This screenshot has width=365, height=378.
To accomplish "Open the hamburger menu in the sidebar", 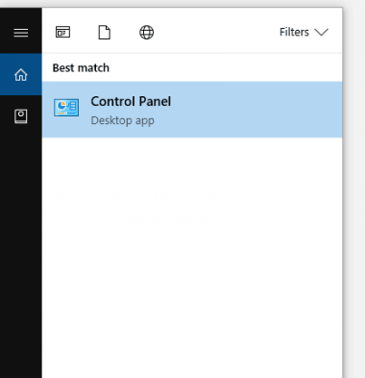I will tap(21, 33).
